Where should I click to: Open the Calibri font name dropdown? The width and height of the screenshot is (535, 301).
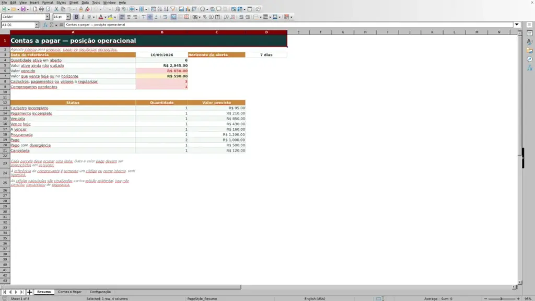coord(48,17)
